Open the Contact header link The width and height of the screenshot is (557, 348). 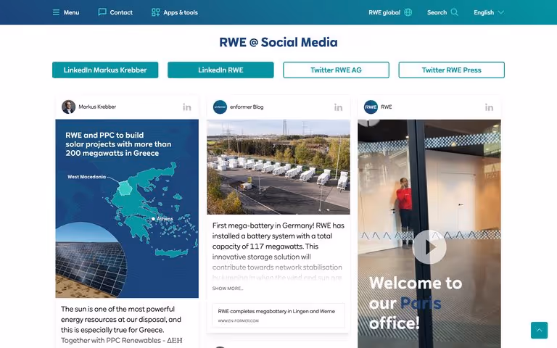tap(121, 12)
